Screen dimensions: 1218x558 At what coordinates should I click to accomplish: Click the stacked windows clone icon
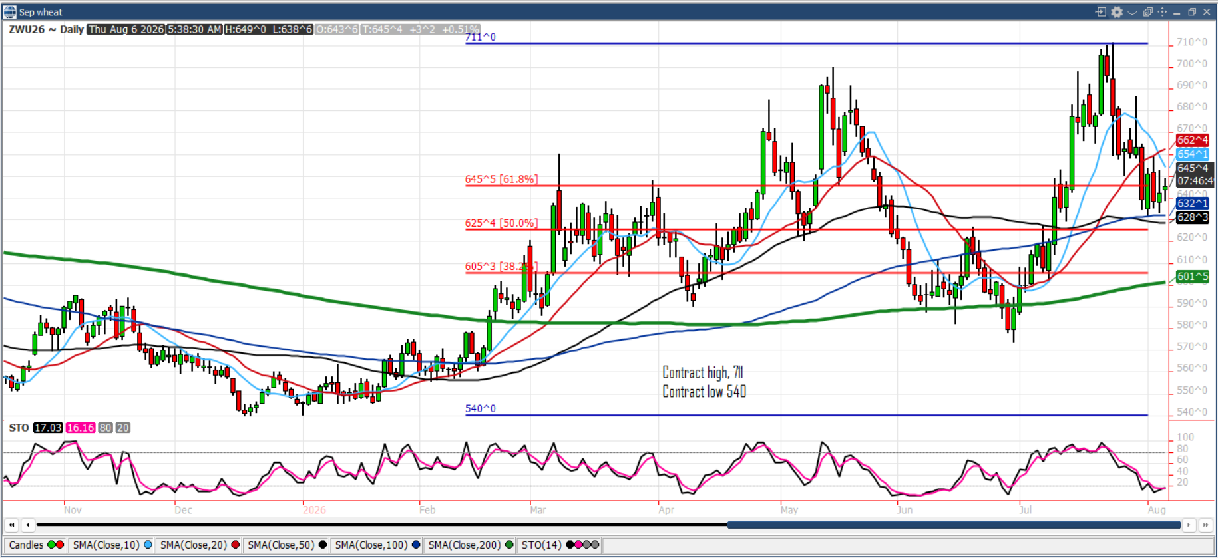click(x=1147, y=12)
